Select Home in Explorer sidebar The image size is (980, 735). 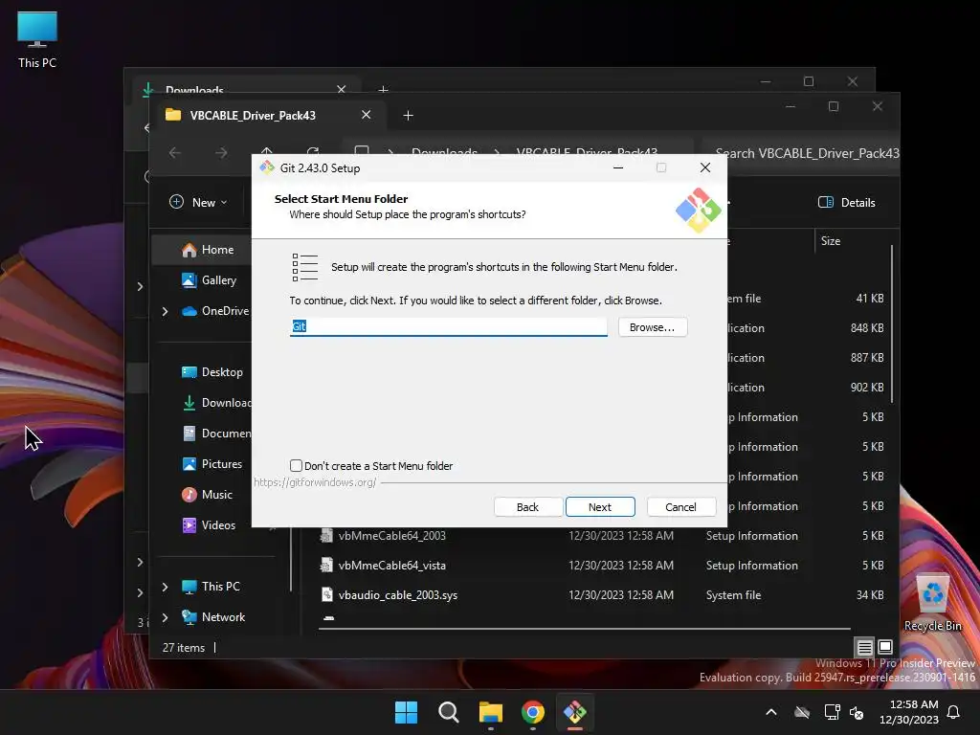[x=208, y=250]
